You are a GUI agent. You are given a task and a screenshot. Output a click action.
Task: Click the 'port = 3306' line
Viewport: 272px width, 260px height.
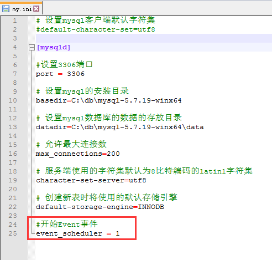coord(60,74)
